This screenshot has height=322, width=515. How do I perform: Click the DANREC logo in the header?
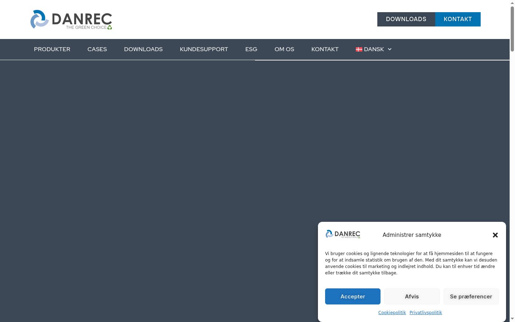71,19
